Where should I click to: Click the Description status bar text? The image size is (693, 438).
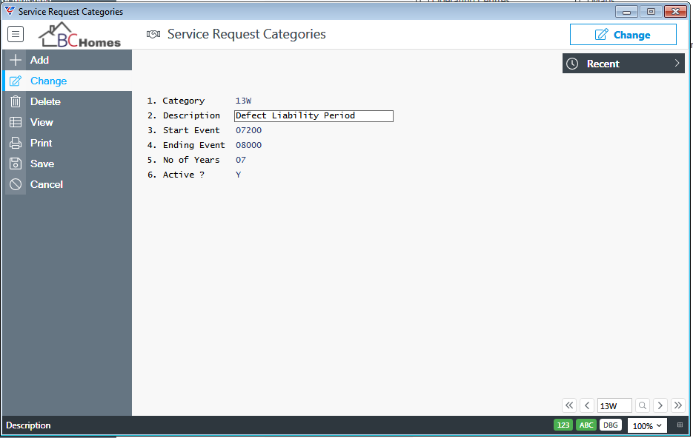(x=28, y=425)
